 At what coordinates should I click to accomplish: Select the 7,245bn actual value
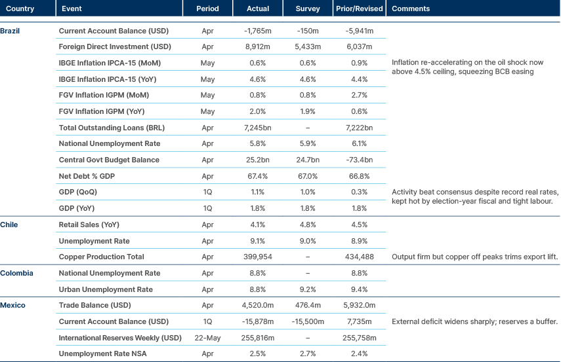tap(258, 128)
